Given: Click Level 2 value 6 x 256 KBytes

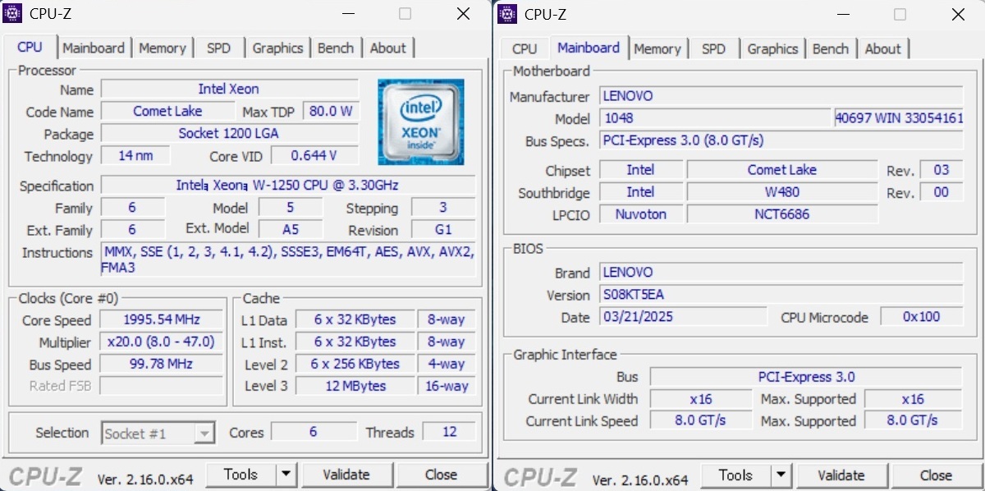Looking at the screenshot, I should click(x=355, y=363).
